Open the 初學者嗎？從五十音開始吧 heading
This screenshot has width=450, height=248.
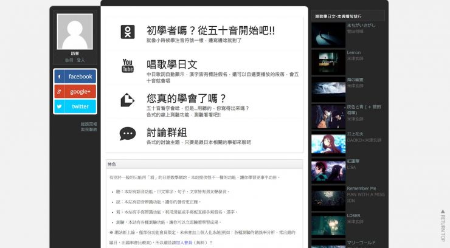click(210, 30)
